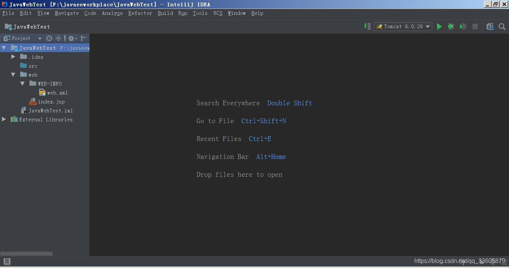Click the web folder icon
Viewport: 509px width, 268px height.
(23, 74)
